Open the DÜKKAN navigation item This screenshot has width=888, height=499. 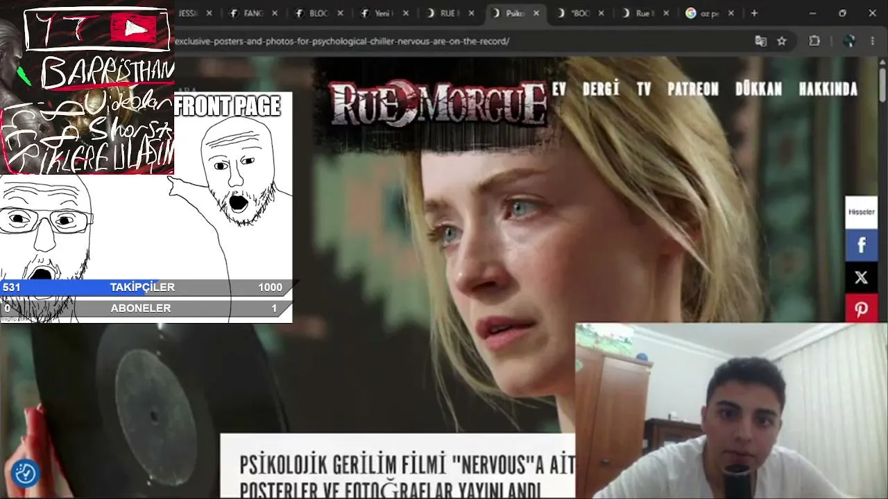(758, 89)
